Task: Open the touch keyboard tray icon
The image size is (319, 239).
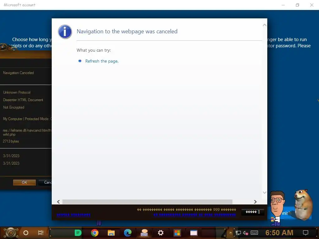Action: click(254, 233)
